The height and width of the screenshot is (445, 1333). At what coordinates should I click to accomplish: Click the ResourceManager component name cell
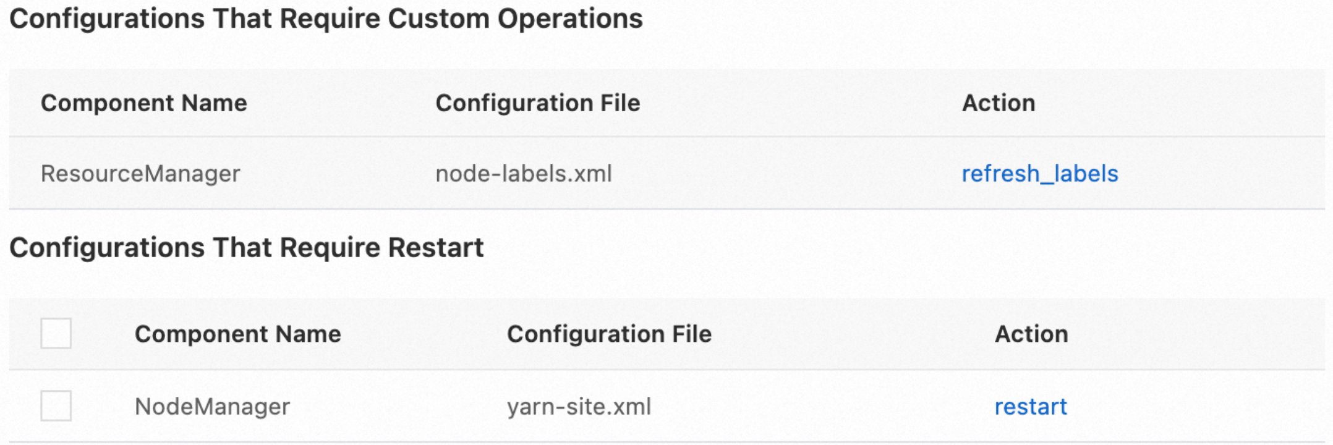click(x=140, y=174)
